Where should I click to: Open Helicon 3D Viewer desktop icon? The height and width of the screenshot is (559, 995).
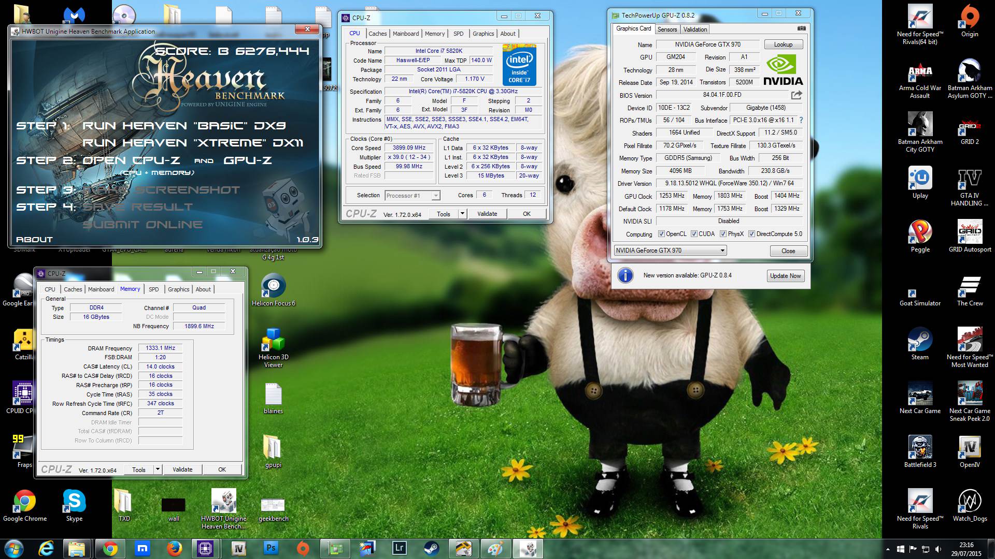tap(274, 347)
